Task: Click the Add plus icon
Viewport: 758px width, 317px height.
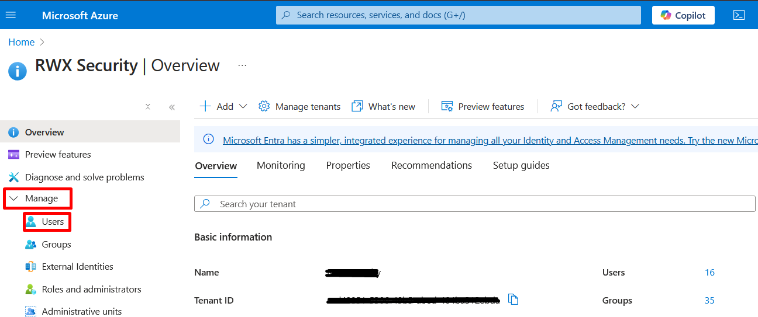Action: point(205,106)
